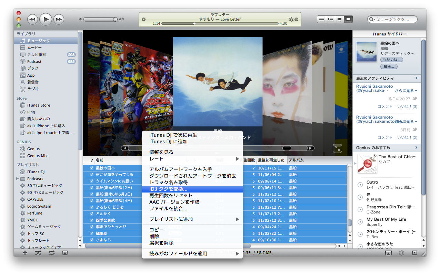Click the volume slider
Screen dimensions: 440x275
click(101, 19)
